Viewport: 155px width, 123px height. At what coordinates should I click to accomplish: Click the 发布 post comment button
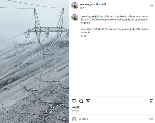(151, 119)
